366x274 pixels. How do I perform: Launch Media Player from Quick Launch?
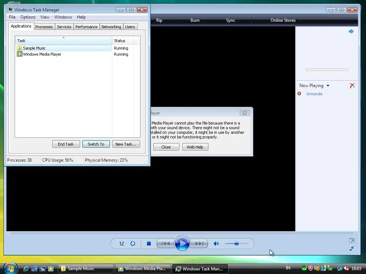(x=51, y=269)
